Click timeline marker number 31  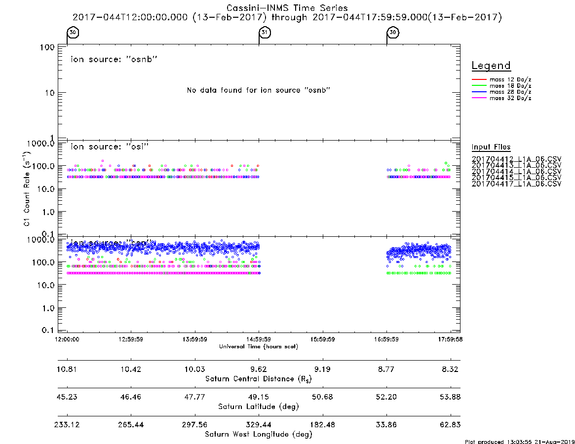point(265,32)
